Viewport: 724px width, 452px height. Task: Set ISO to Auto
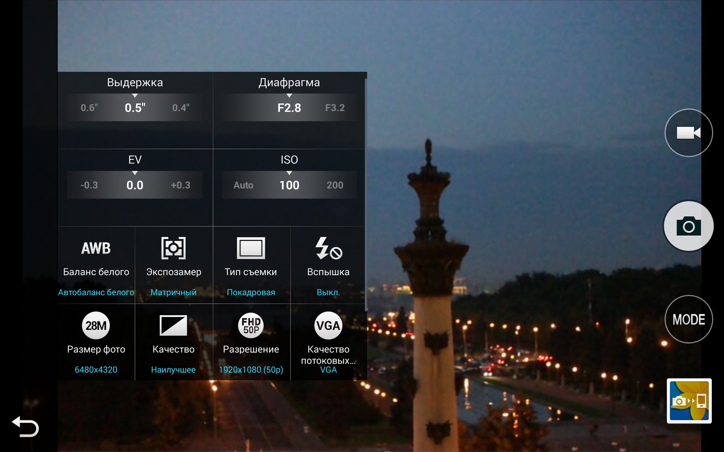coord(243,185)
